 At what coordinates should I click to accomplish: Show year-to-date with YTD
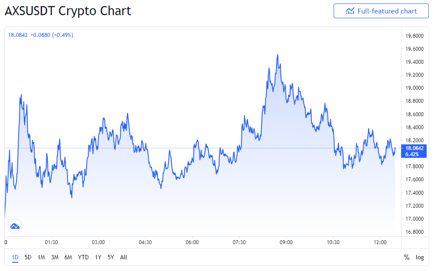coord(84,257)
